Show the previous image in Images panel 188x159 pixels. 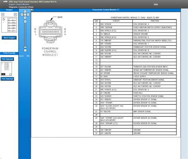pos(3,14)
